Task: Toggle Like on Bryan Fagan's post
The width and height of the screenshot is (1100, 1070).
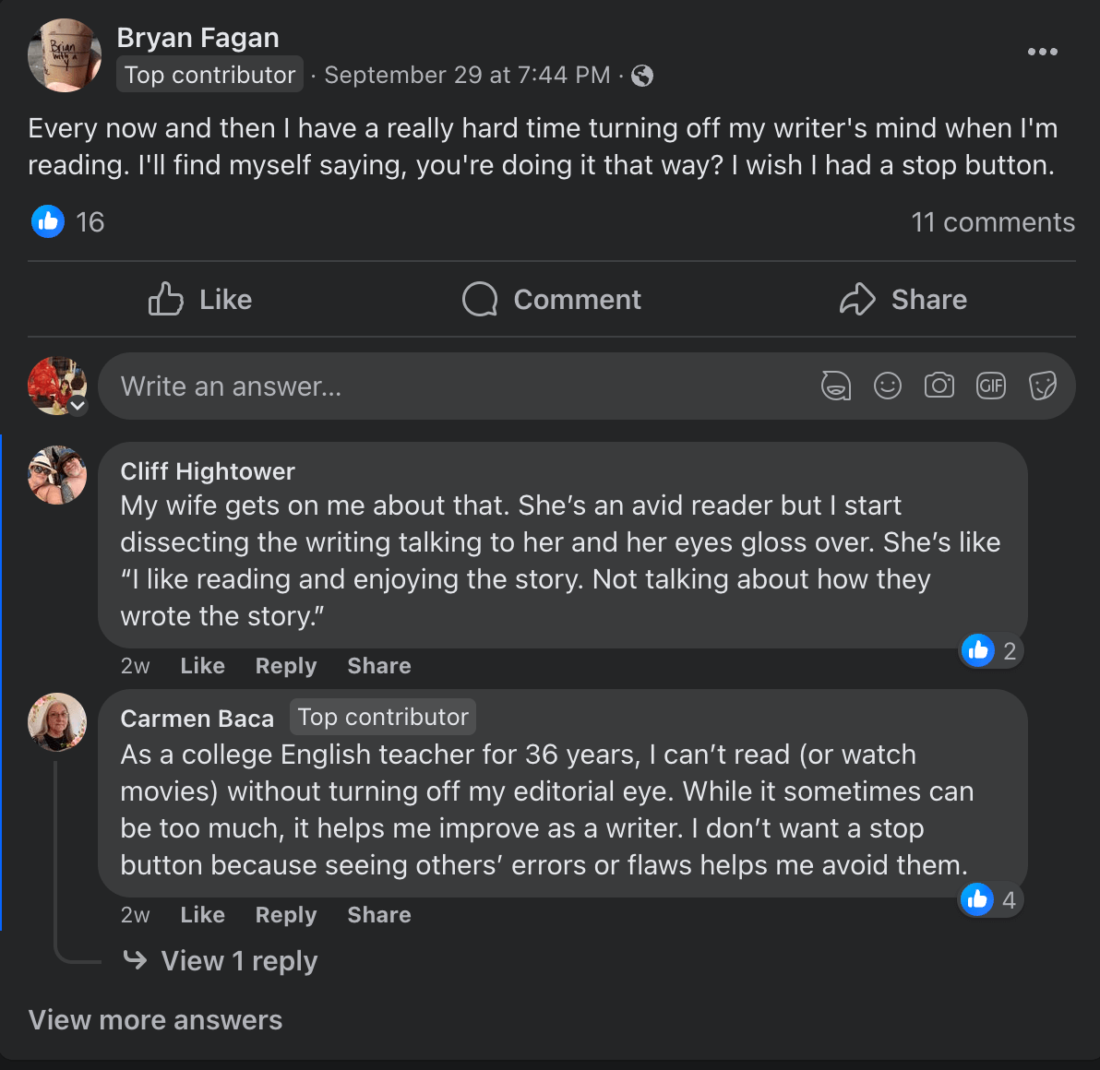Action: 200,300
